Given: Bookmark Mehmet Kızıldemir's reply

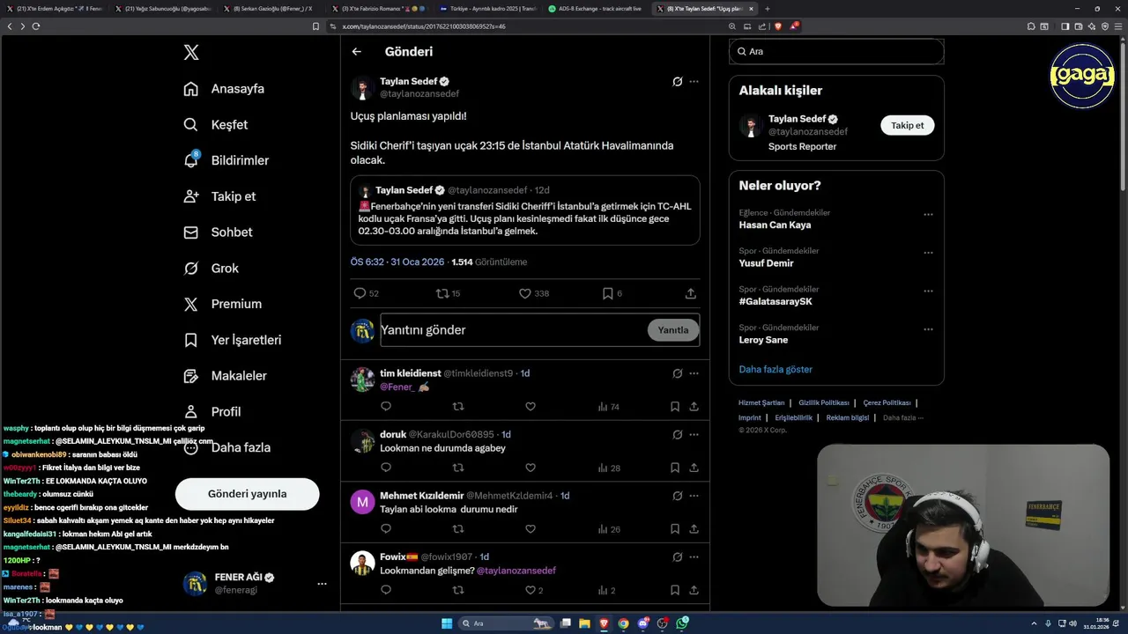Looking at the screenshot, I should (675, 529).
